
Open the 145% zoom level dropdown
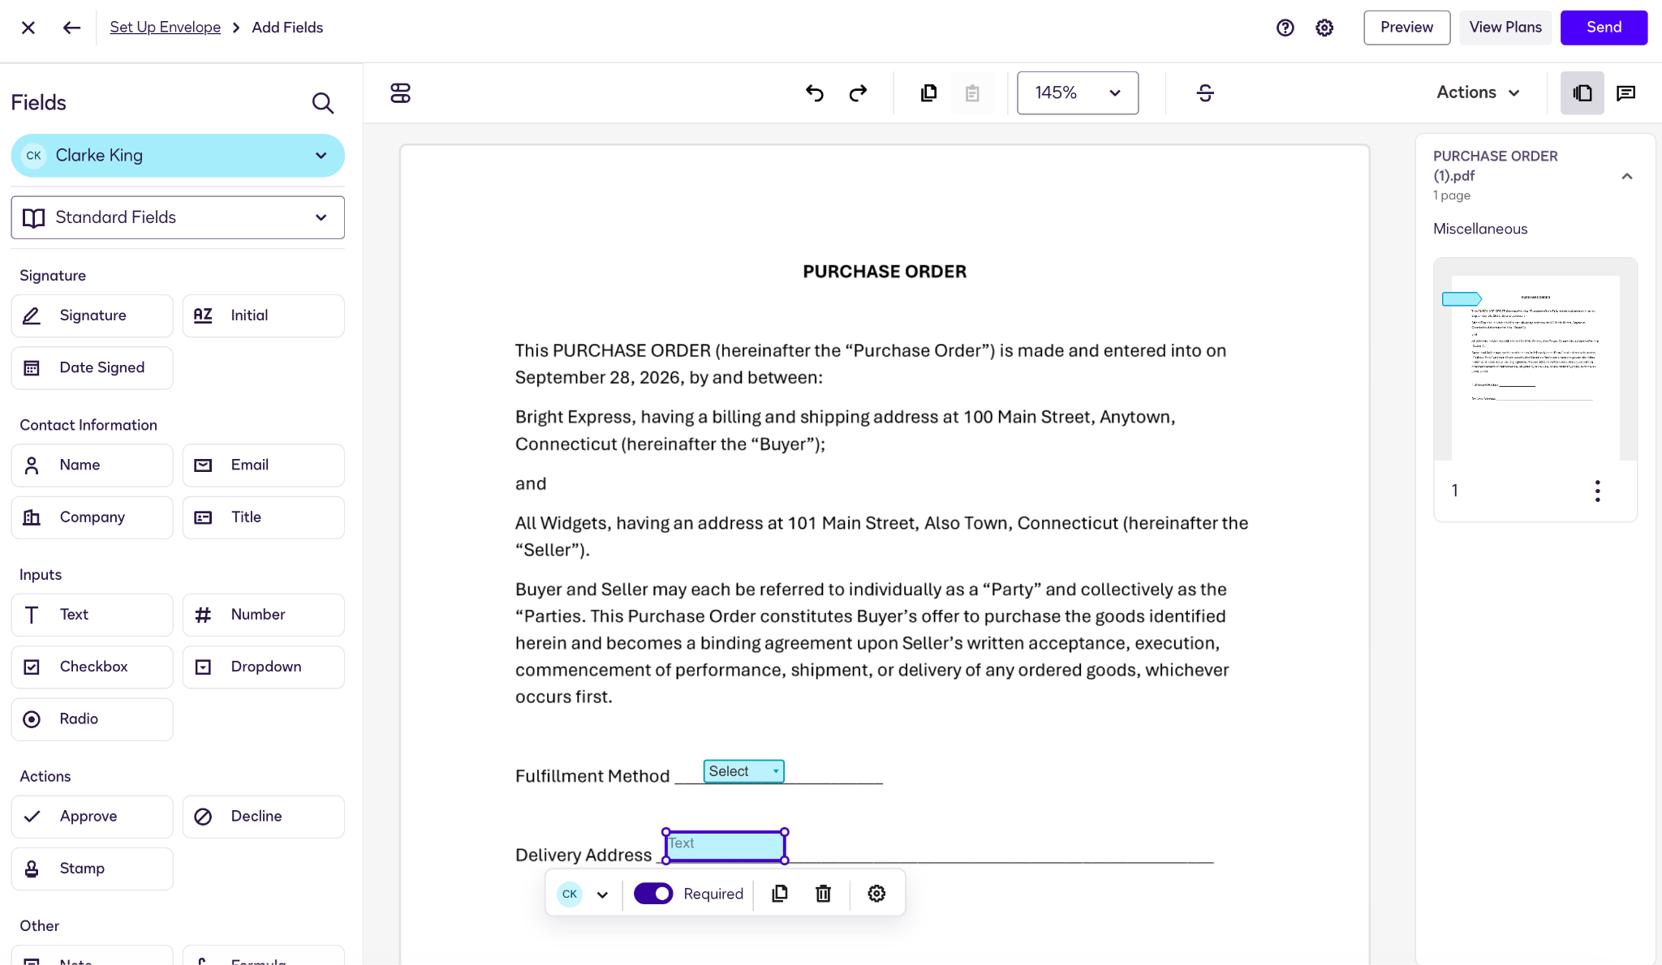pyautogui.click(x=1077, y=93)
